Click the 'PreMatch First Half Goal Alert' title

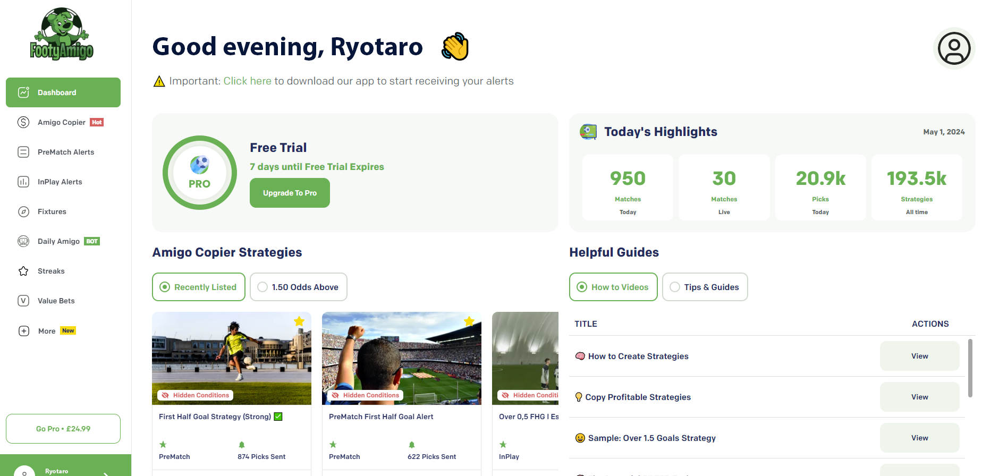click(381, 416)
